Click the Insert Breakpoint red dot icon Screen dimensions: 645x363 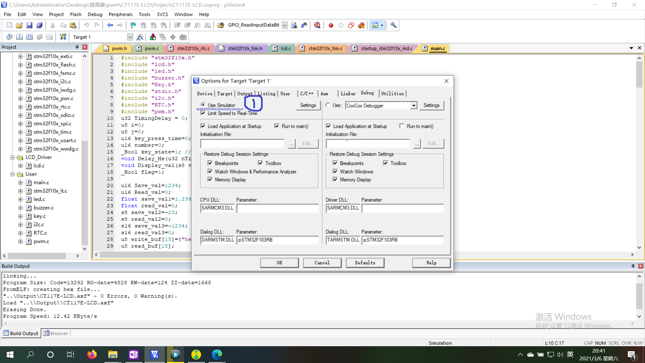331,25
